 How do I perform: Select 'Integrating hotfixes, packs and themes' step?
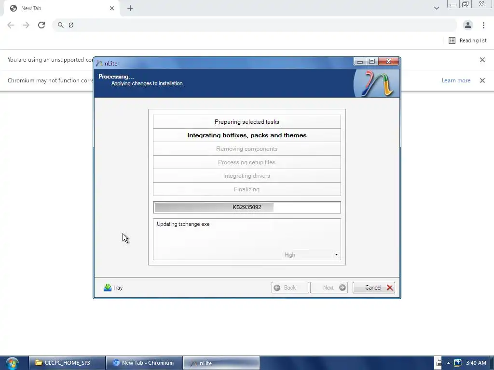(x=247, y=135)
